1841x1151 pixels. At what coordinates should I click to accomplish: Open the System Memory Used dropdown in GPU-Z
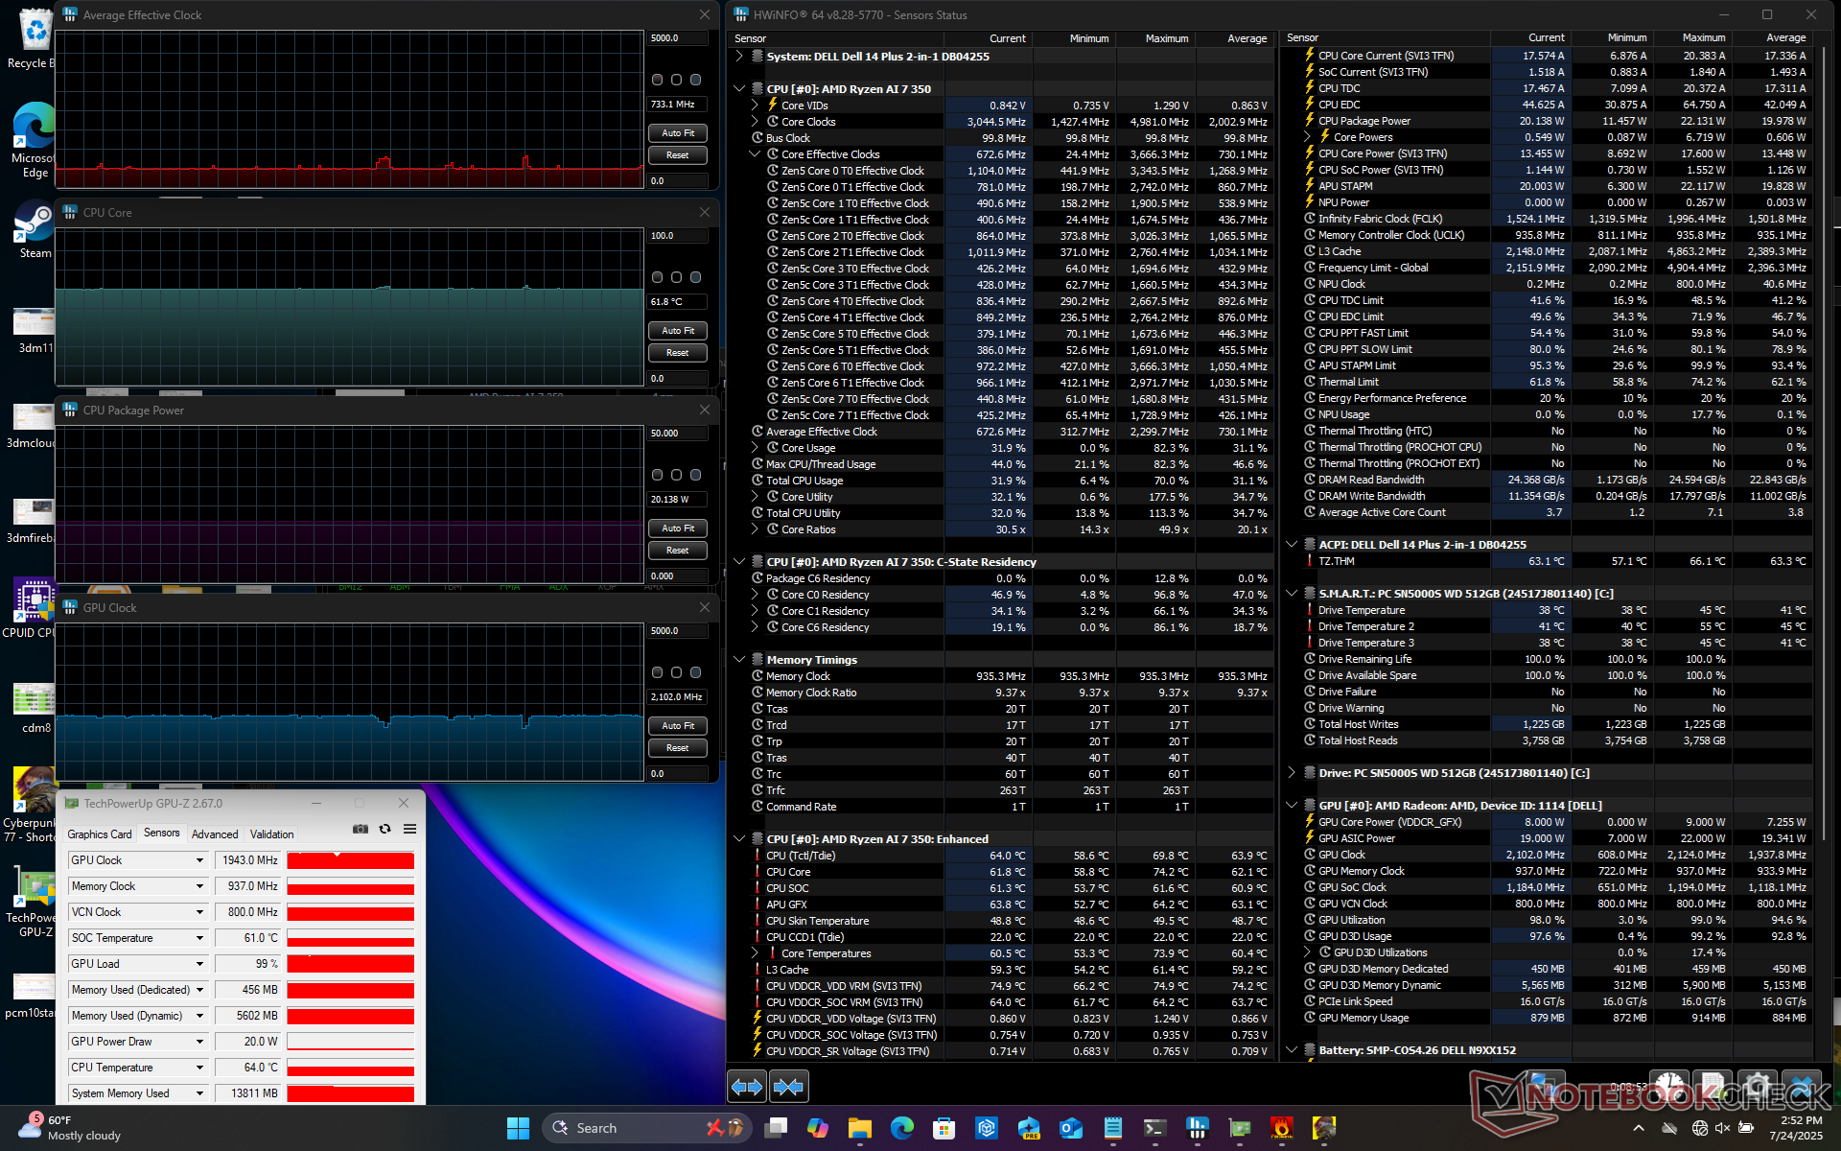coord(199,1093)
